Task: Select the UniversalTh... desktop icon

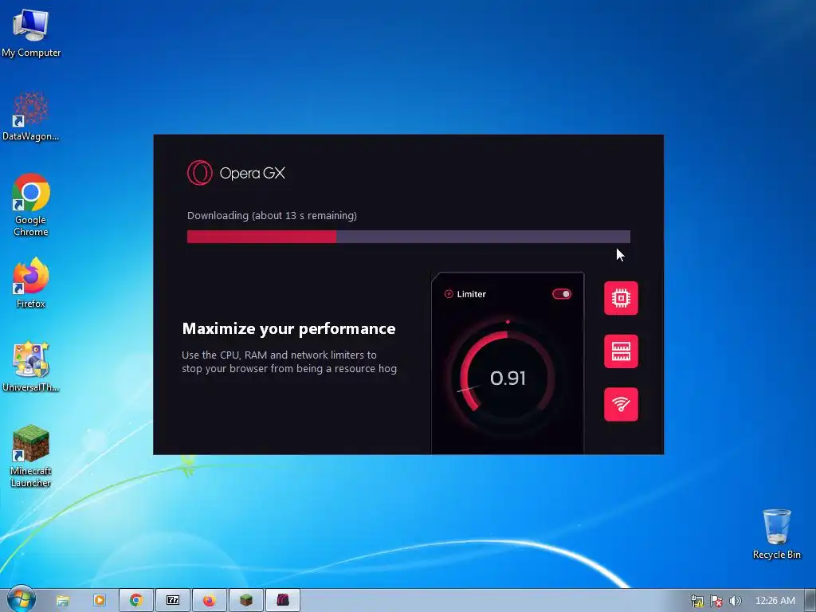Action: 31,367
